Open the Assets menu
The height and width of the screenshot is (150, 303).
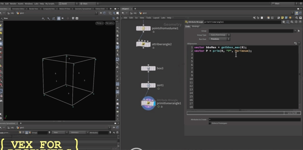[21, 4]
